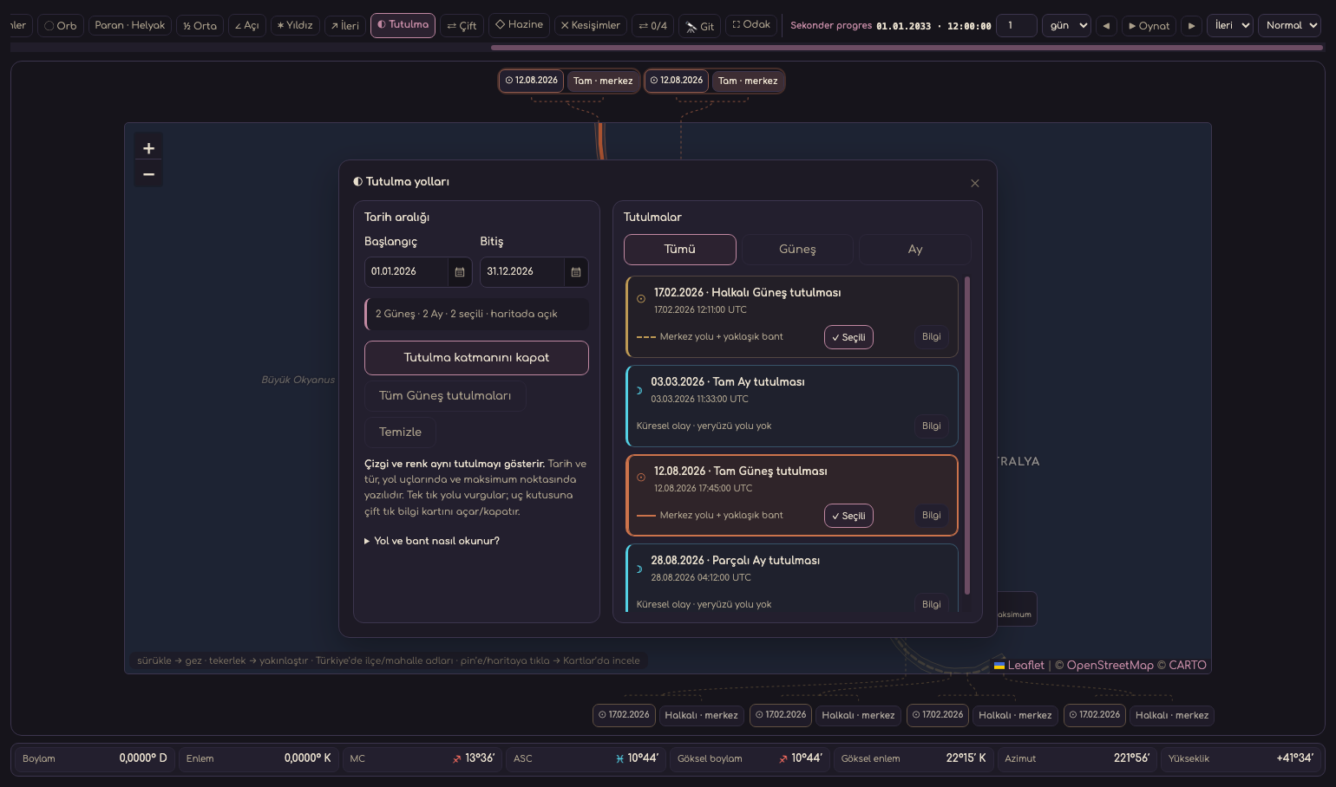Zoom in on the map

click(x=149, y=148)
